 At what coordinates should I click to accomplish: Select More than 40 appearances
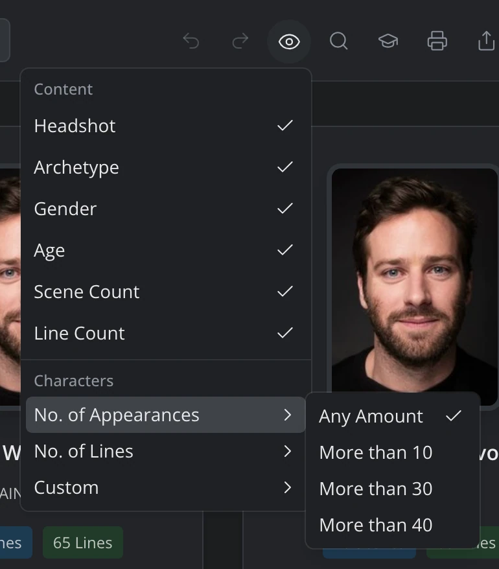pos(393,525)
